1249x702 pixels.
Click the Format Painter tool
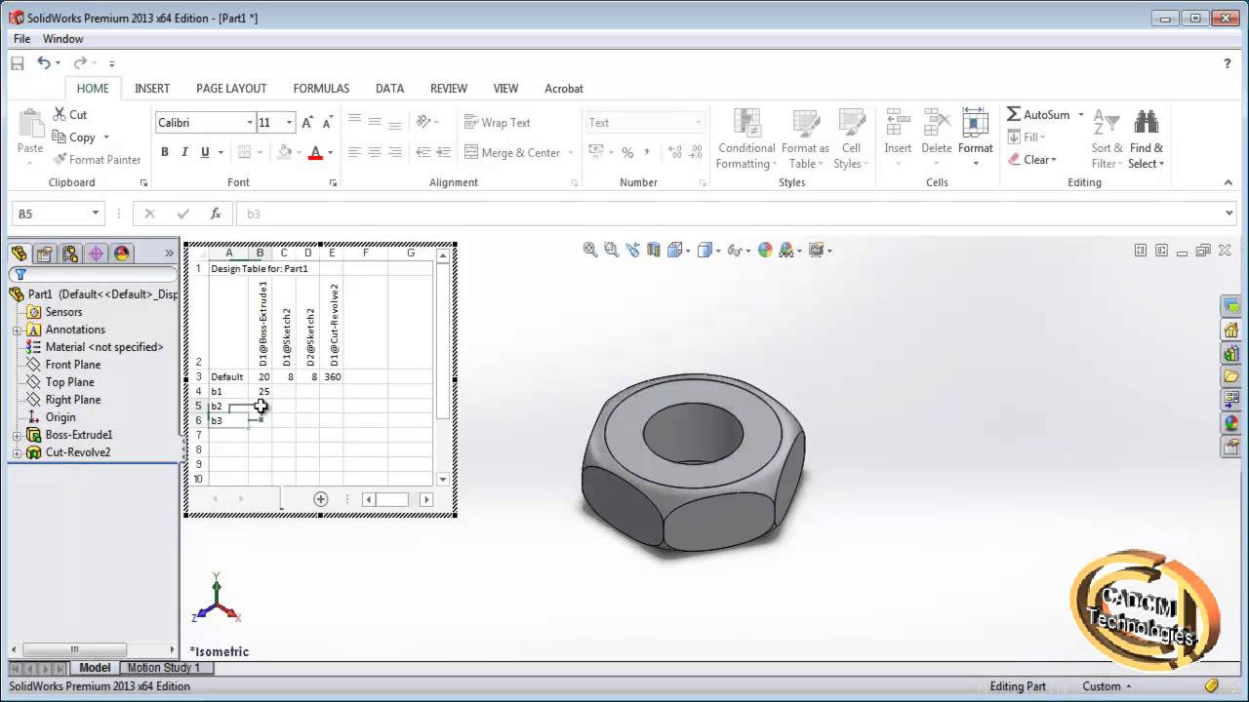[97, 159]
